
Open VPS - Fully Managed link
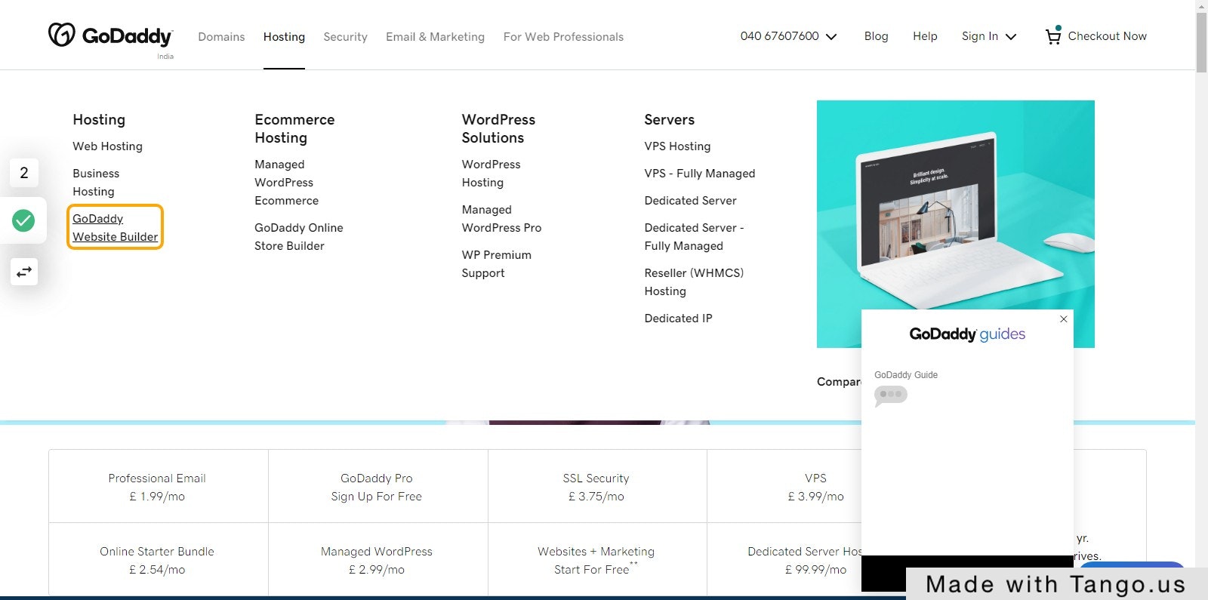click(x=700, y=174)
